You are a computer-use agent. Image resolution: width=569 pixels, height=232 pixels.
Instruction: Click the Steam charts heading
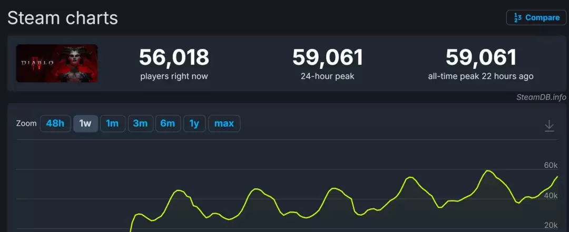coord(63,17)
